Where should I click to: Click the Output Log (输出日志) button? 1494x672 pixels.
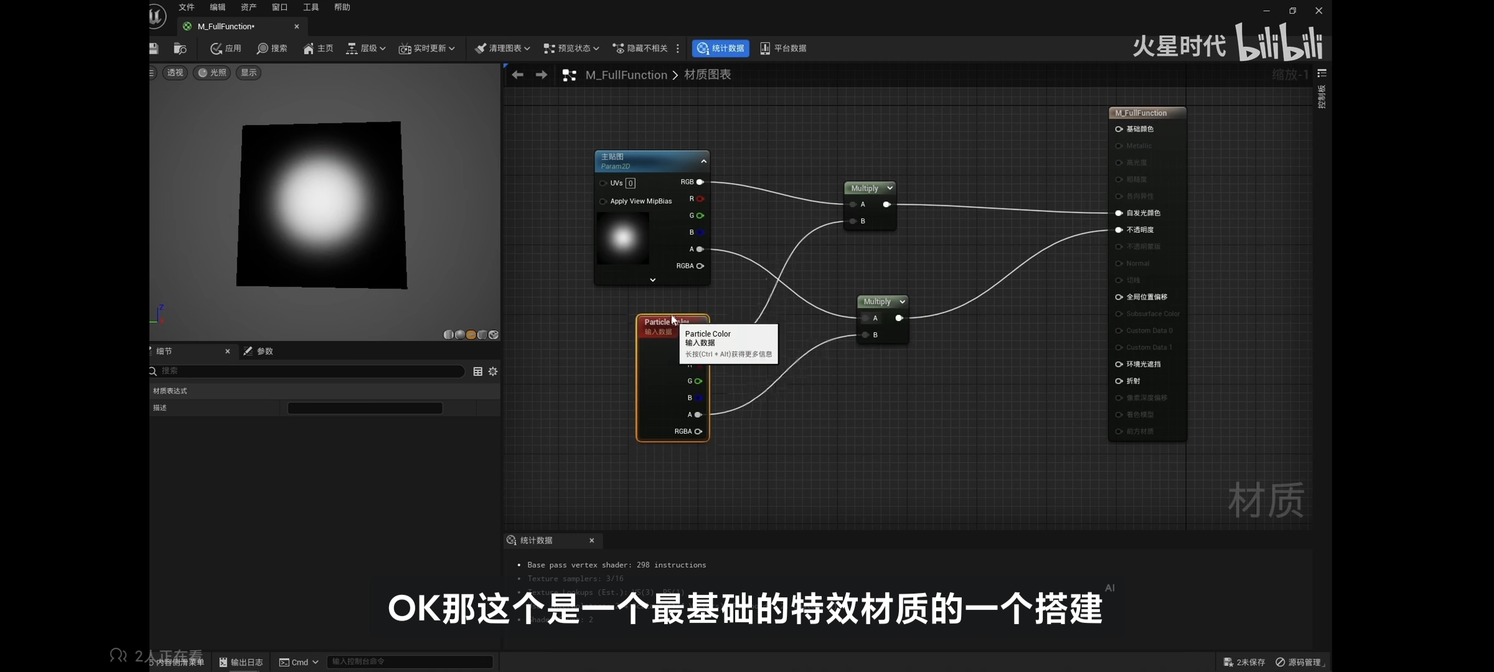241,662
